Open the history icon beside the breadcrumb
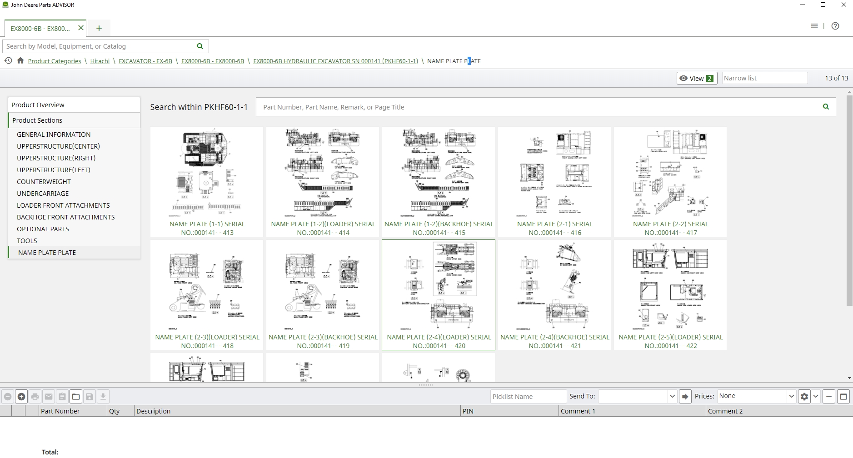Screen dimensions: 853x458 pos(8,60)
